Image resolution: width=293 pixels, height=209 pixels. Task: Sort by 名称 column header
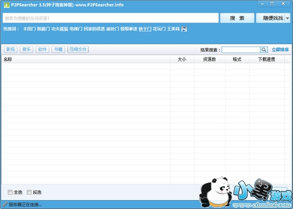pyautogui.click(x=86, y=59)
